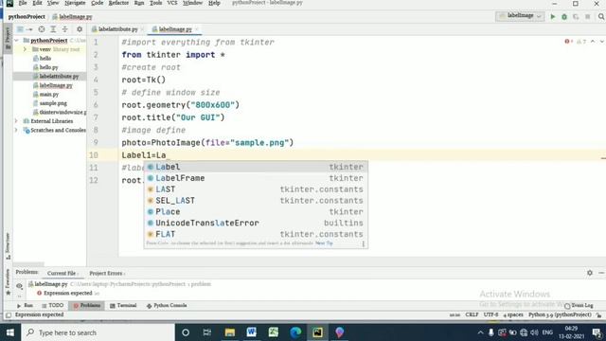
Task: Open Cortana circle on taskbar
Action: click(186, 332)
